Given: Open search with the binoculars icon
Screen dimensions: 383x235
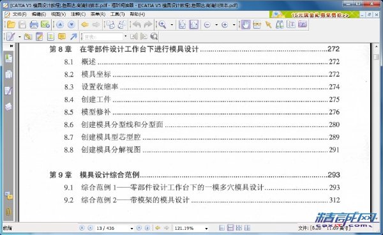Looking at the screenshot, I should point(280,25).
